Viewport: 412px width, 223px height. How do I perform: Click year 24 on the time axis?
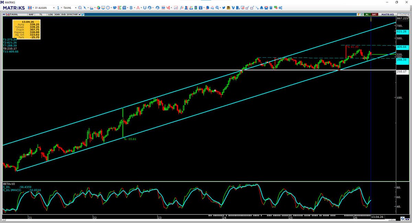(224, 218)
